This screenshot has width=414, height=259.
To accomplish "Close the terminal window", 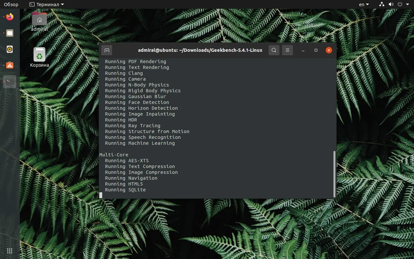I will 329,50.
